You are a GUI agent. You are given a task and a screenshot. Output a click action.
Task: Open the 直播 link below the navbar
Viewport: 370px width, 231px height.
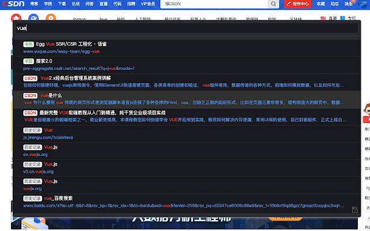(329, 18)
